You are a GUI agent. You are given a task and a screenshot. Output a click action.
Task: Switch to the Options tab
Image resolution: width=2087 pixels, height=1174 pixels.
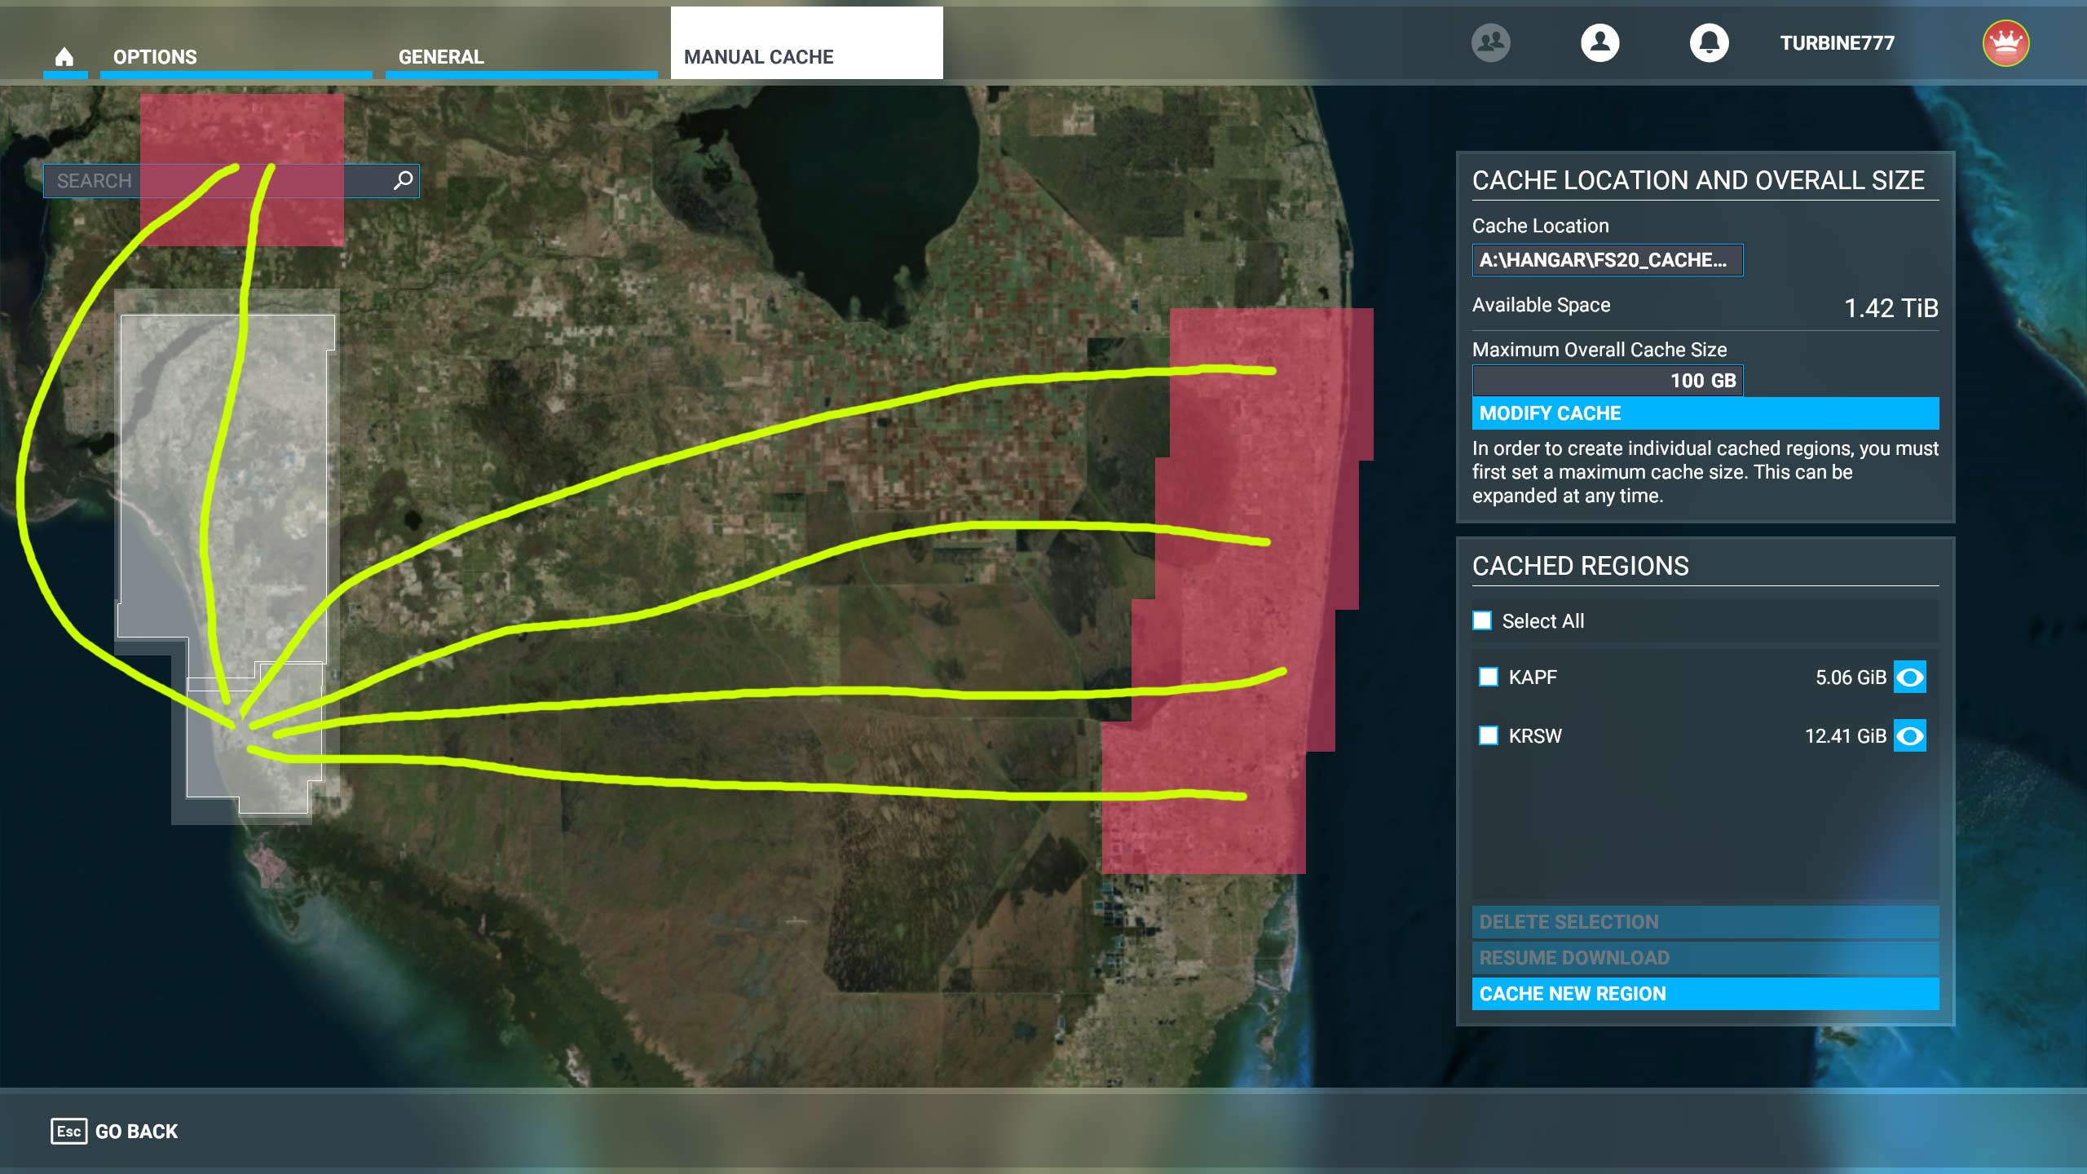[155, 56]
